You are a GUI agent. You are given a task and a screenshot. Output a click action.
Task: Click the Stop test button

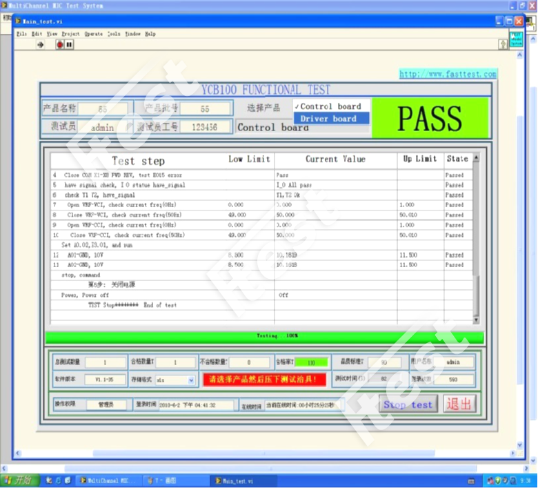(x=408, y=404)
